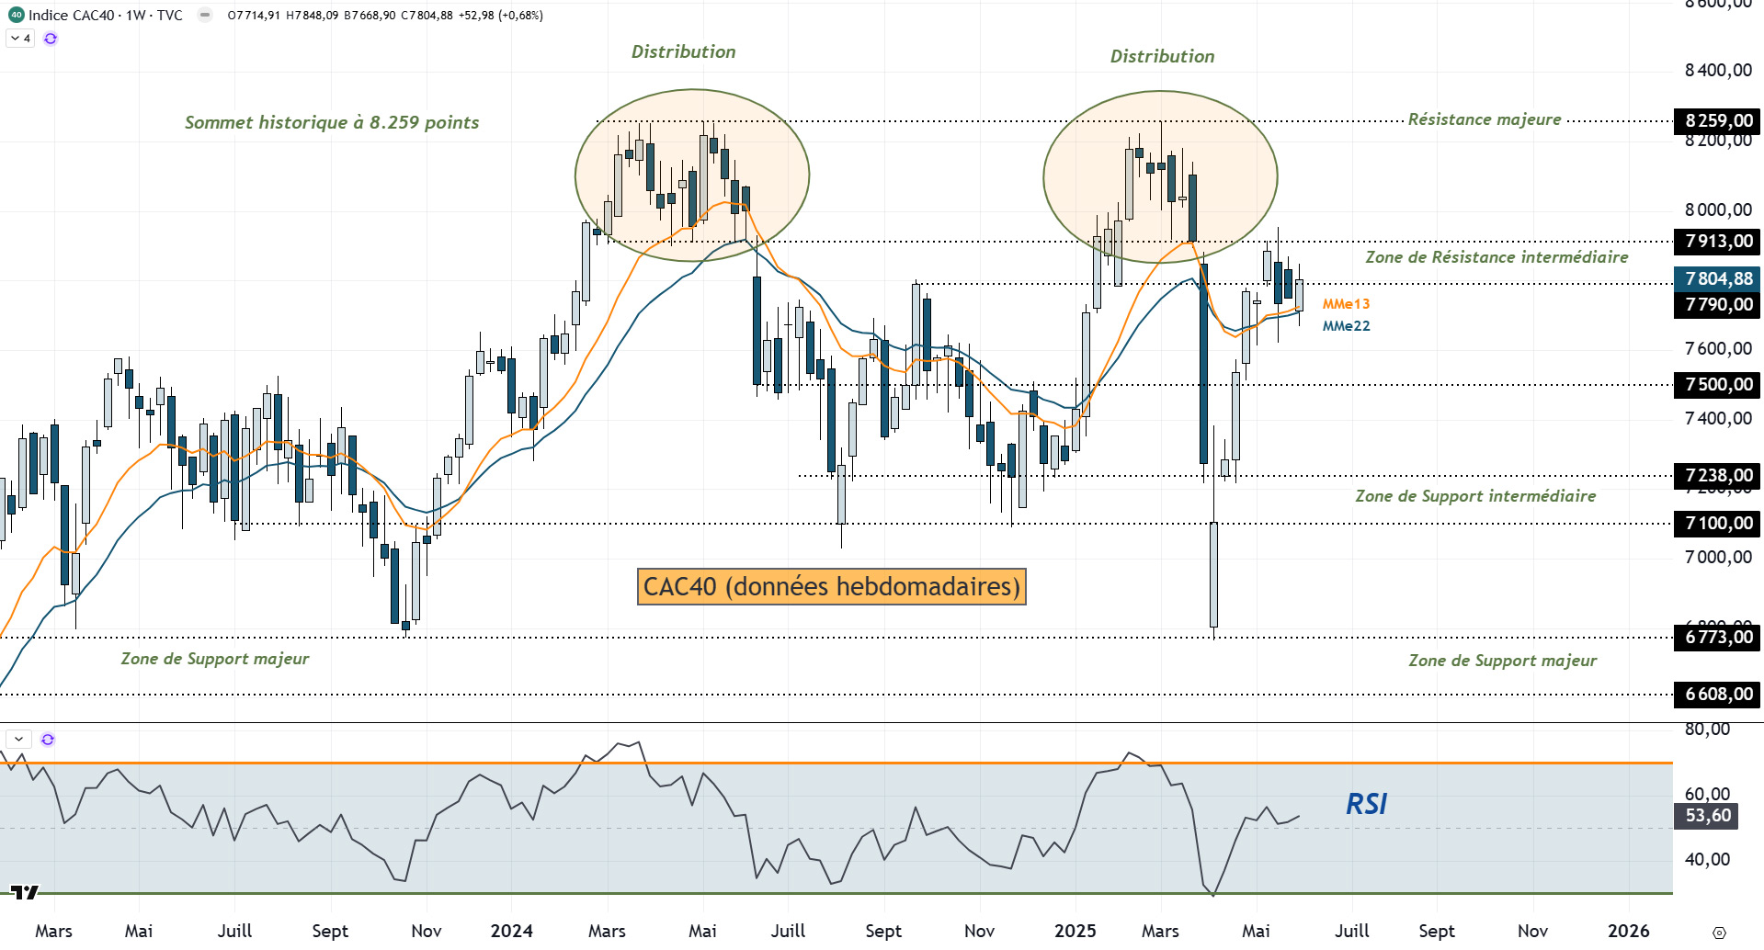Click the purple refresh icon in the RSI pane

pyautogui.click(x=48, y=740)
